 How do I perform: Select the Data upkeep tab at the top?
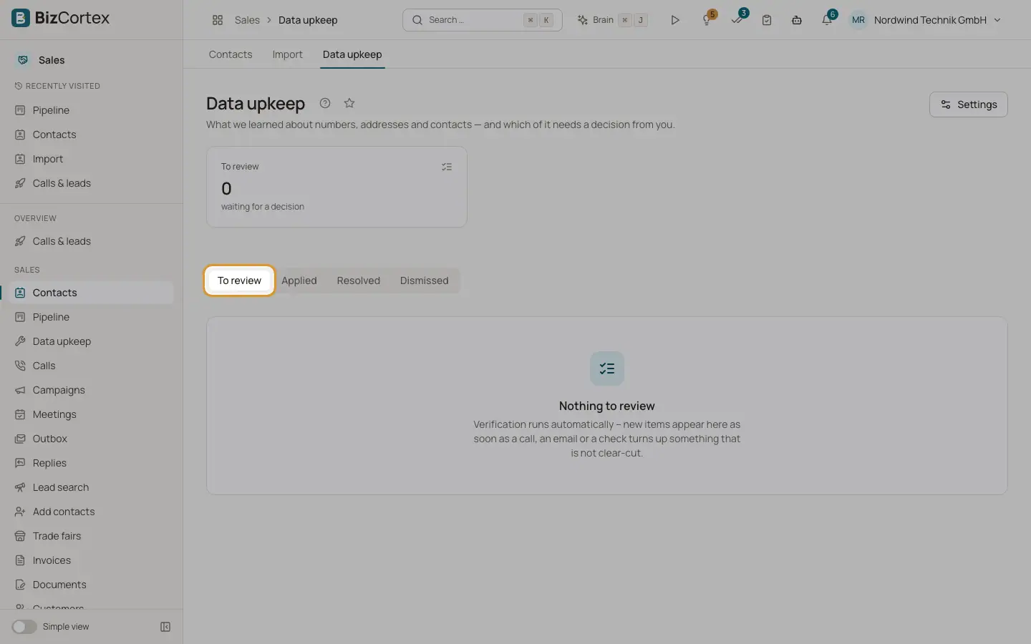click(x=352, y=54)
